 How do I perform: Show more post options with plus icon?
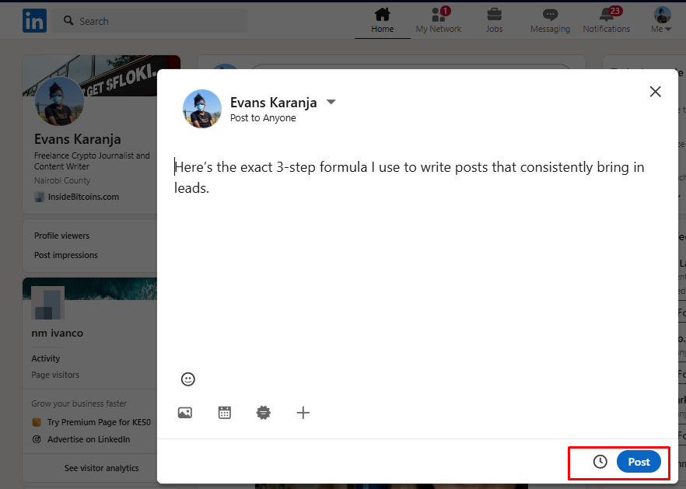303,413
